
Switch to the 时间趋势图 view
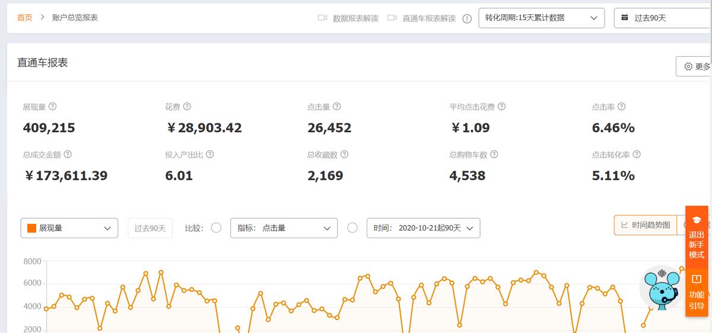tap(646, 225)
